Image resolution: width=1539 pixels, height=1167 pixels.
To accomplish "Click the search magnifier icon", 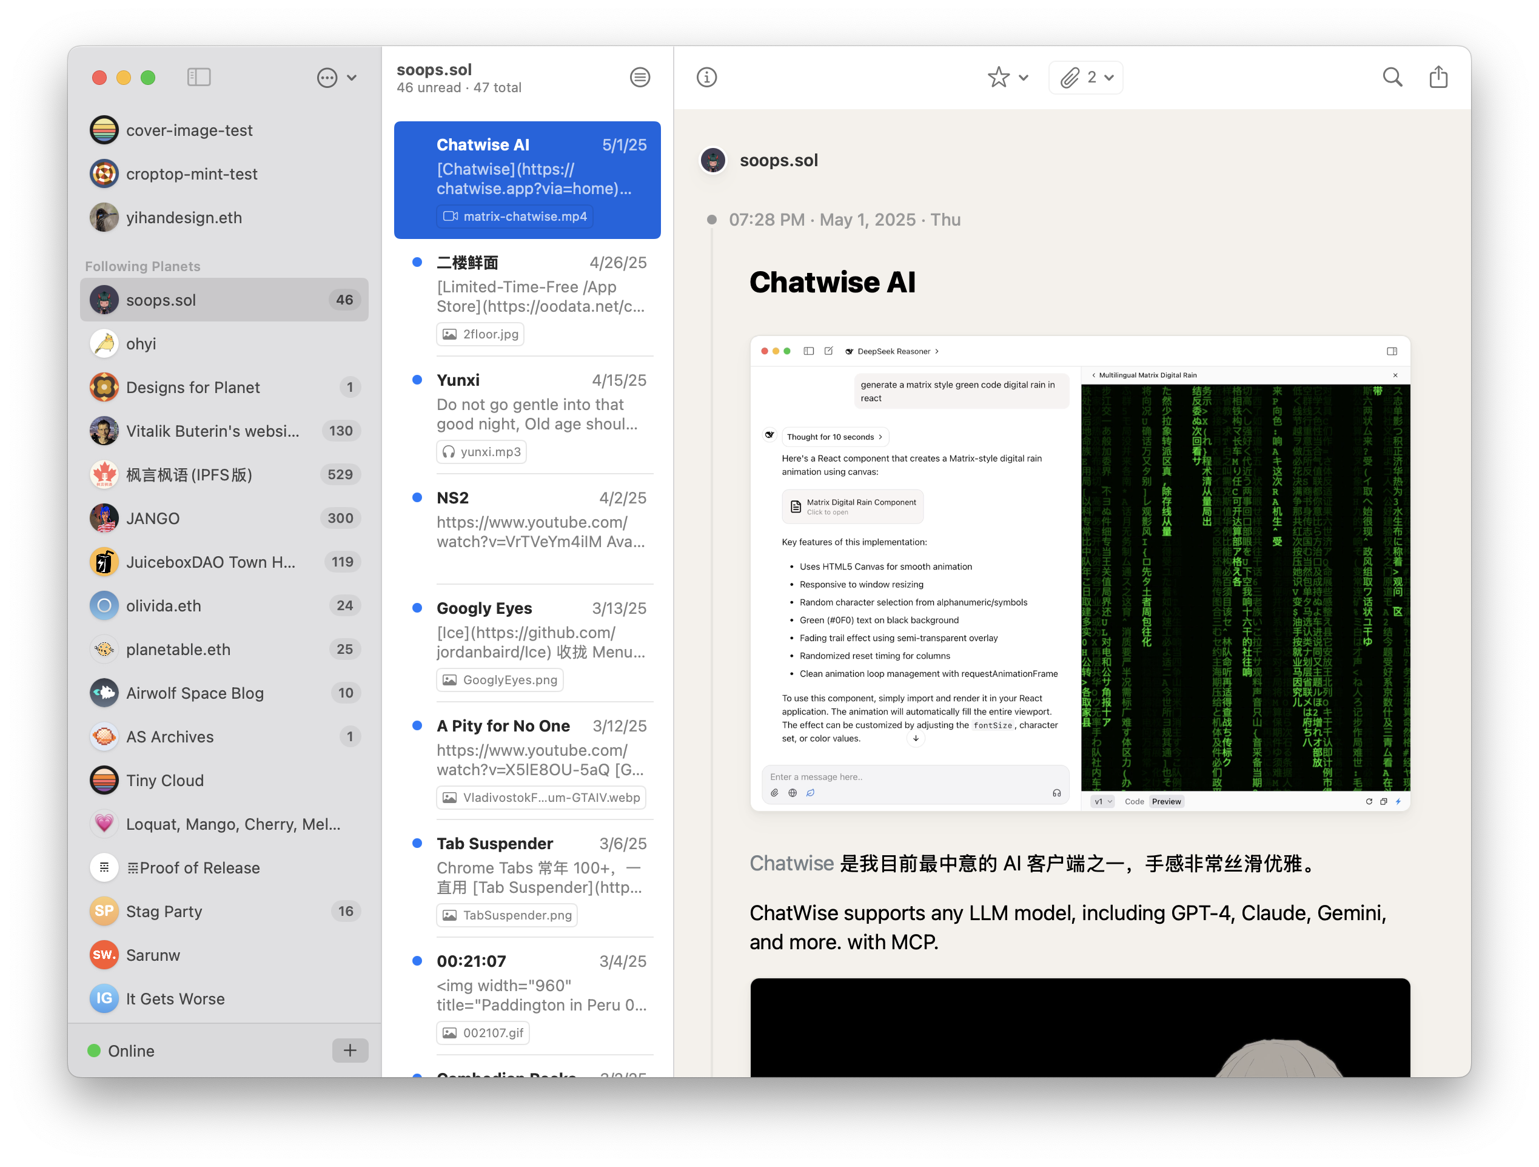I will pos(1392,77).
